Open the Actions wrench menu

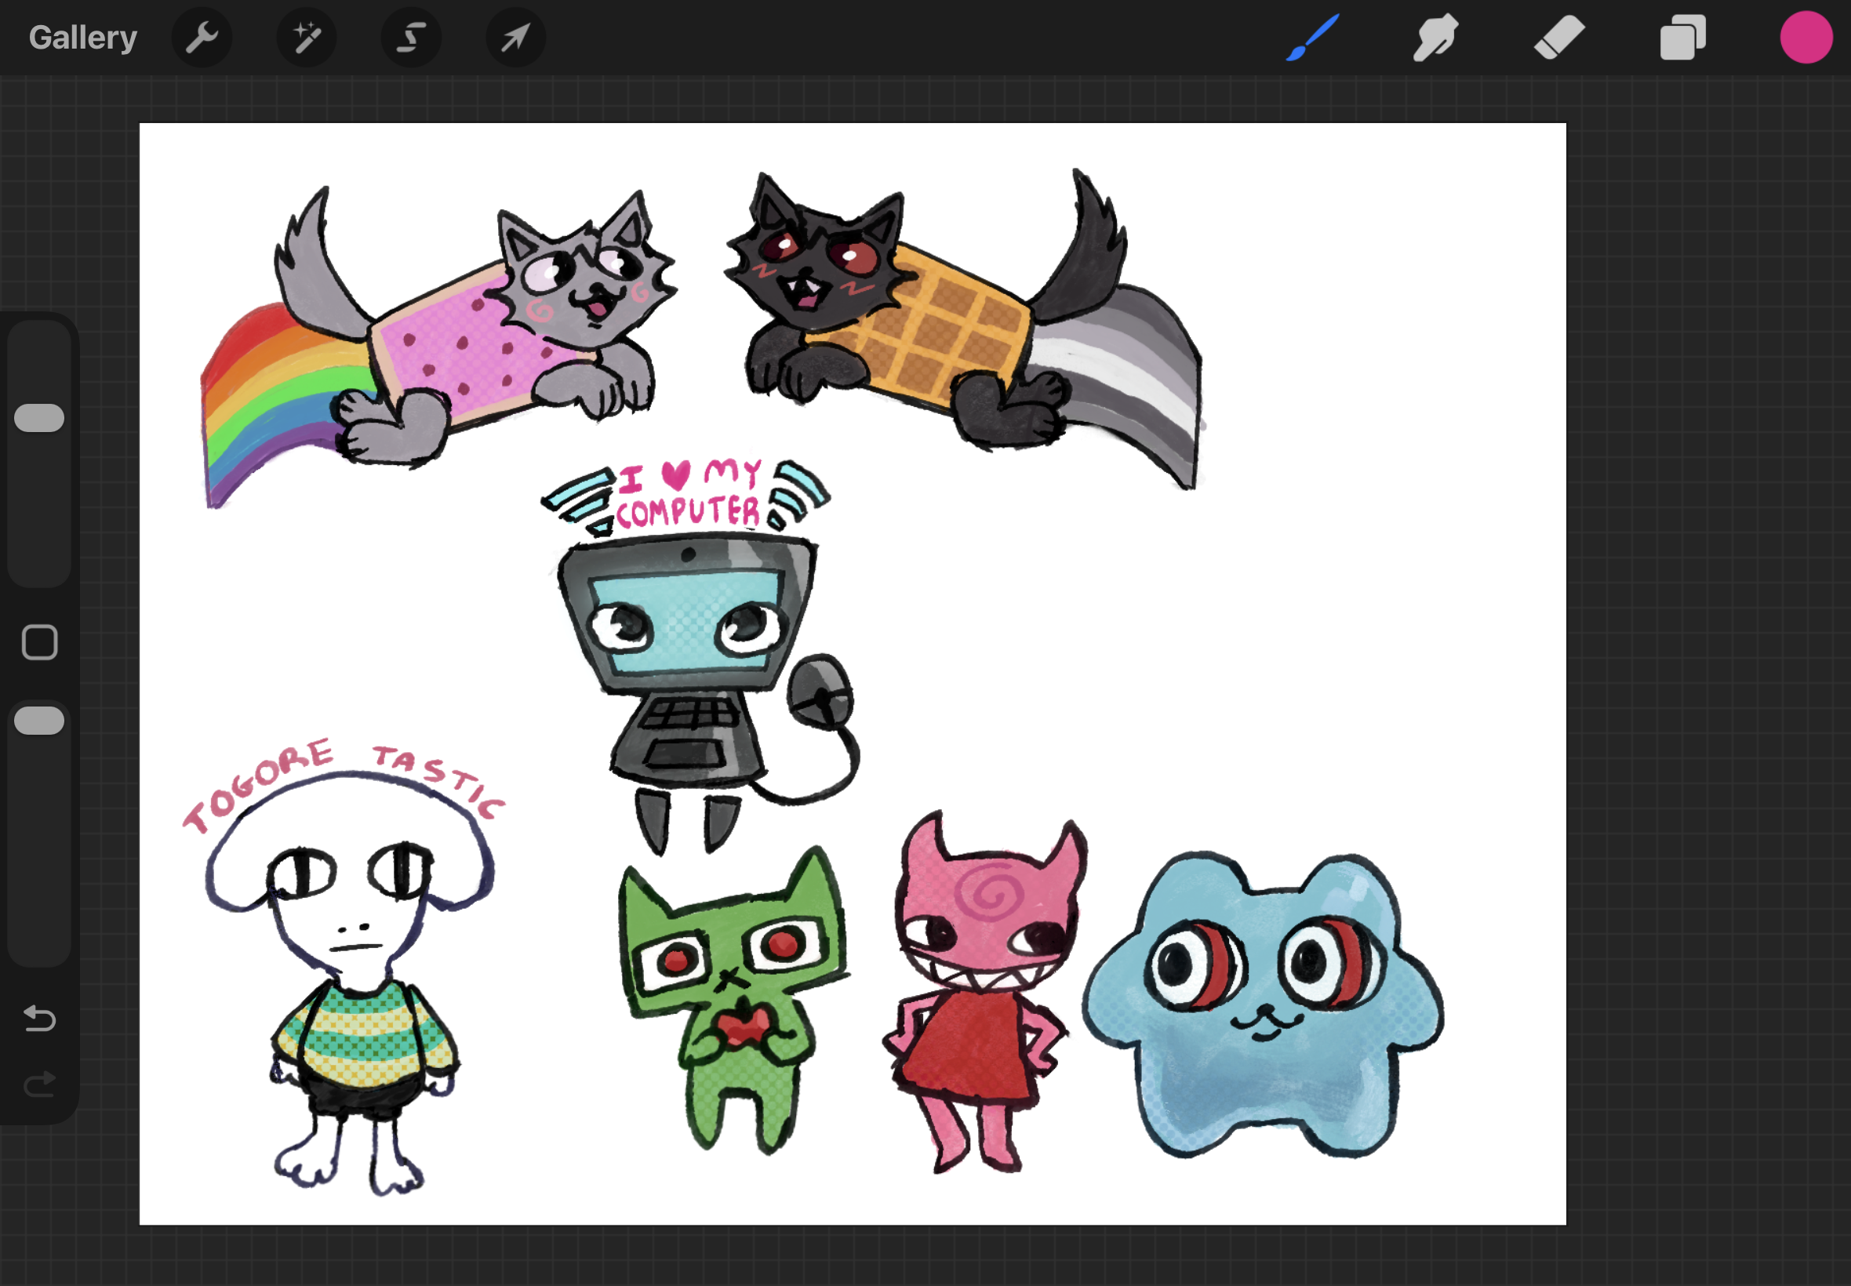(x=202, y=37)
